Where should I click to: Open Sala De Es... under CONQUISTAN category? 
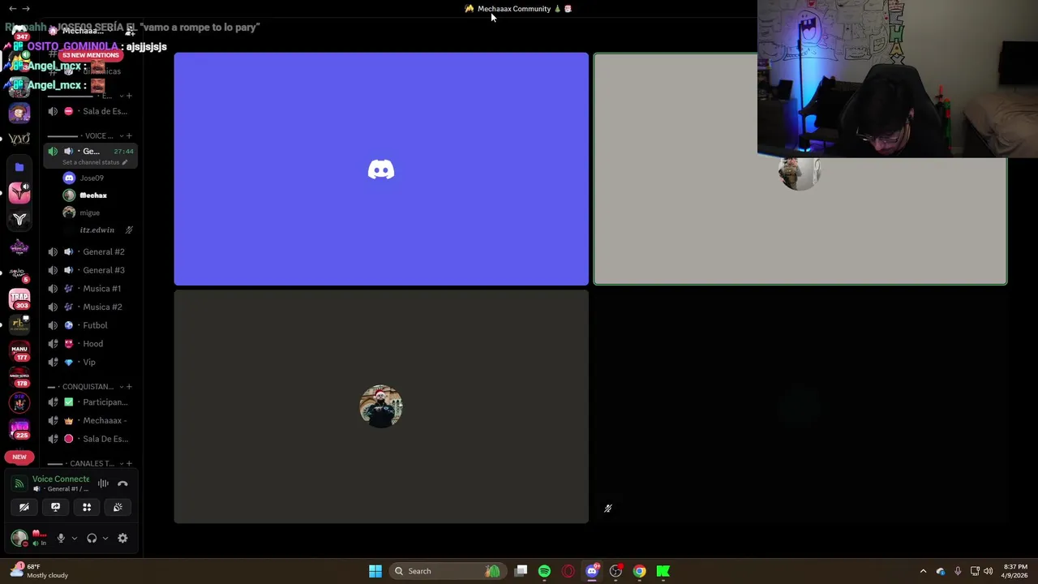90,439
